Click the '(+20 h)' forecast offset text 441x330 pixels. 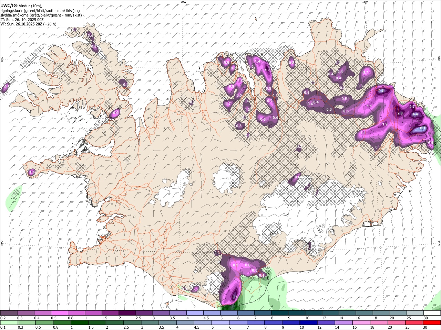tap(50, 24)
